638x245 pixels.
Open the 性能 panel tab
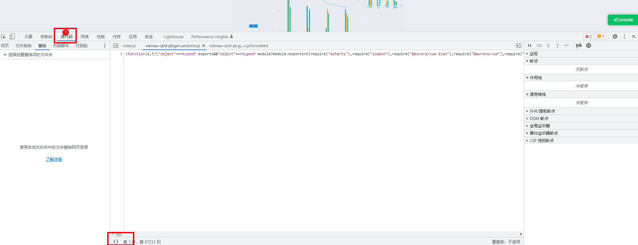click(101, 37)
